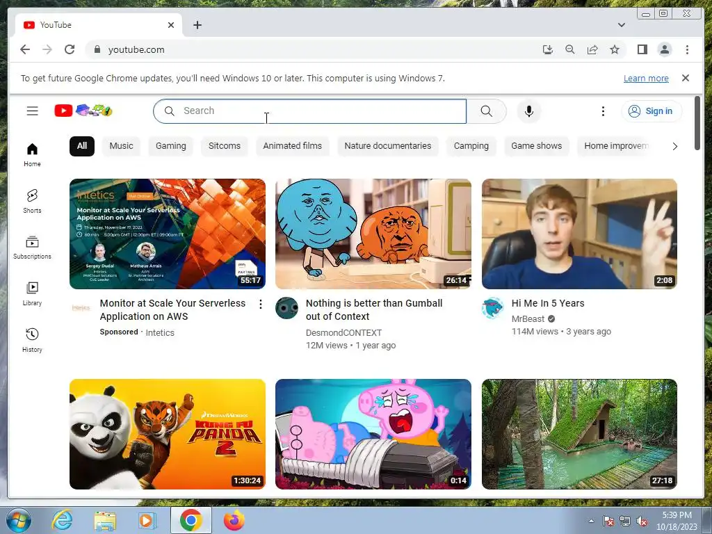
Task: Show hidden system tray icons
Action: point(591,521)
